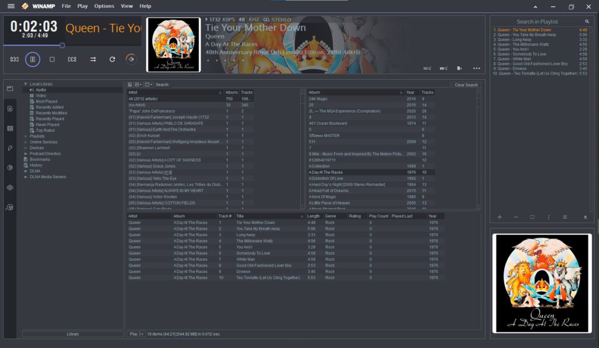Open the bottom sidebar icon tab

(10, 207)
